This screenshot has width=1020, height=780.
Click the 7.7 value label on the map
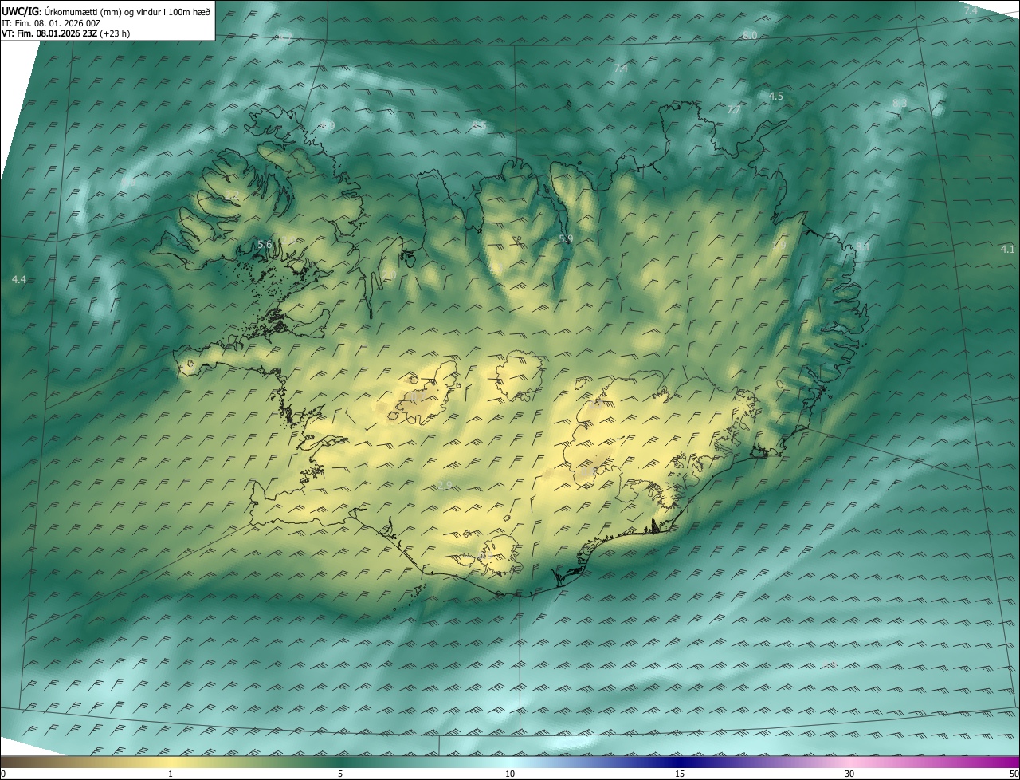click(733, 110)
